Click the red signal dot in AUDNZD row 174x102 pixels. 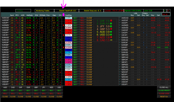[x=63, y=25]
